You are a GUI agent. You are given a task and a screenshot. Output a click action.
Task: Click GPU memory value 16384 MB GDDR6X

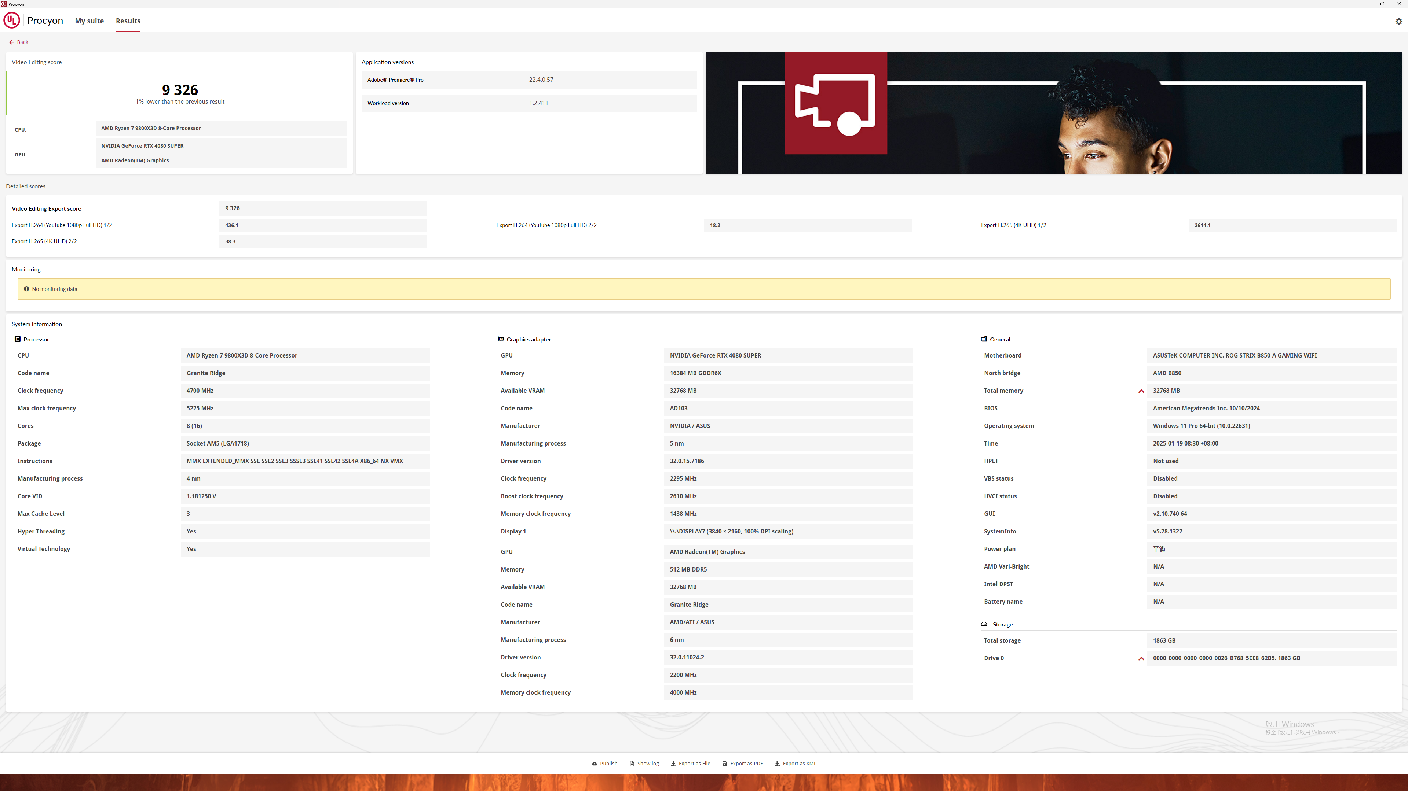[788, 373]
